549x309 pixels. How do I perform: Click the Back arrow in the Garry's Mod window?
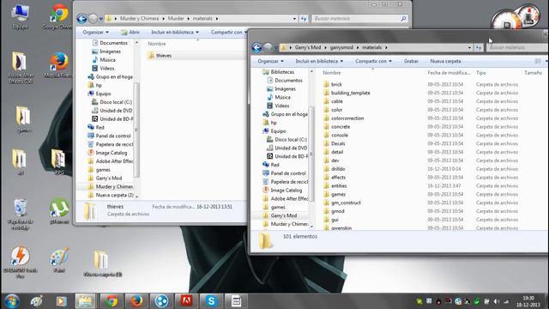256,48
